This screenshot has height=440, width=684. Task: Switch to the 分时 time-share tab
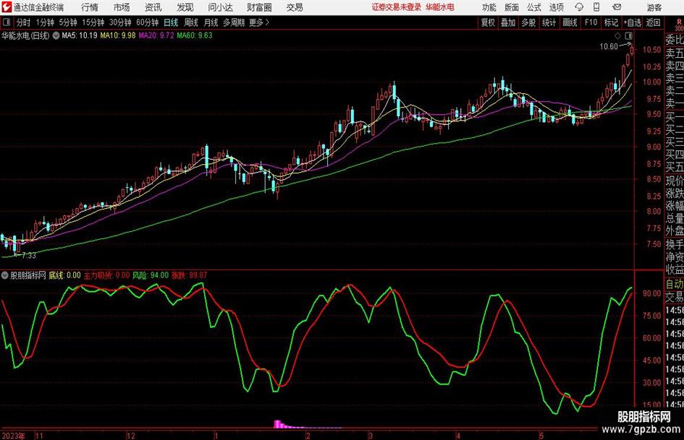[24, 22]
